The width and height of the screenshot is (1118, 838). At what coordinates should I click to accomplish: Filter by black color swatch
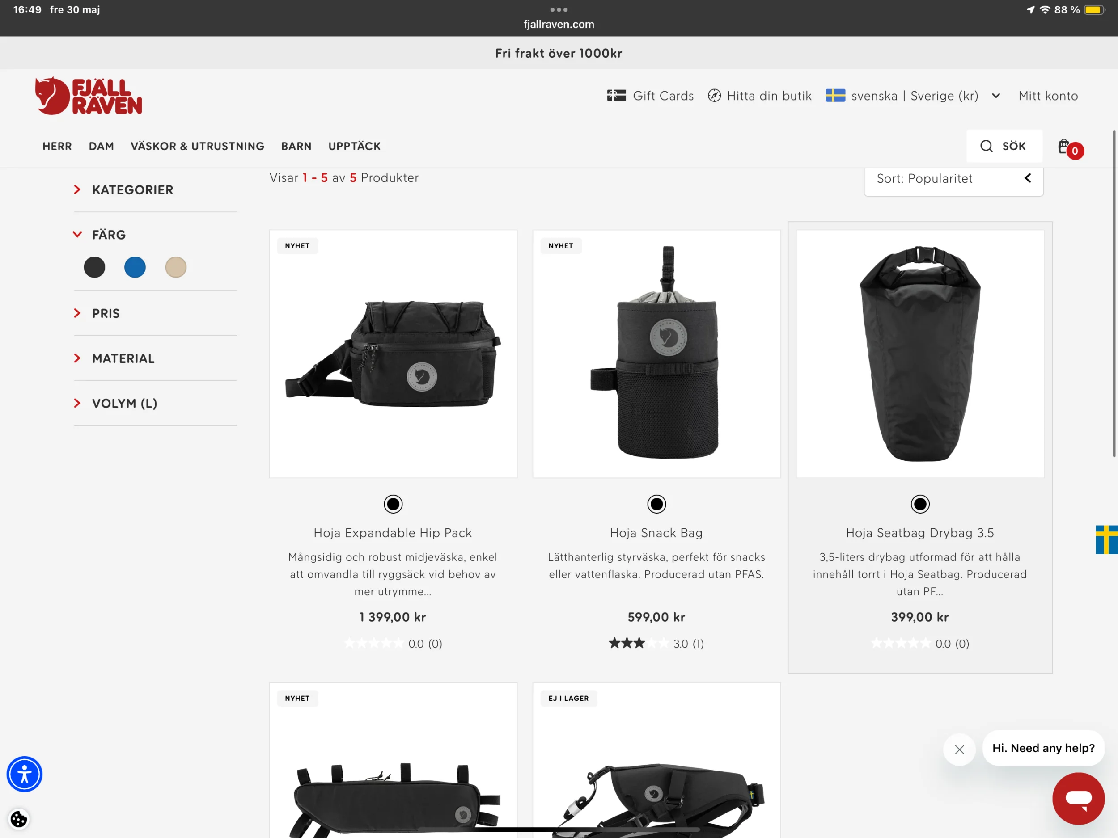94,267
